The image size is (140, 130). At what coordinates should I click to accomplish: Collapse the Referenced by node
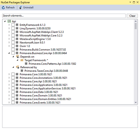[13, 67]
